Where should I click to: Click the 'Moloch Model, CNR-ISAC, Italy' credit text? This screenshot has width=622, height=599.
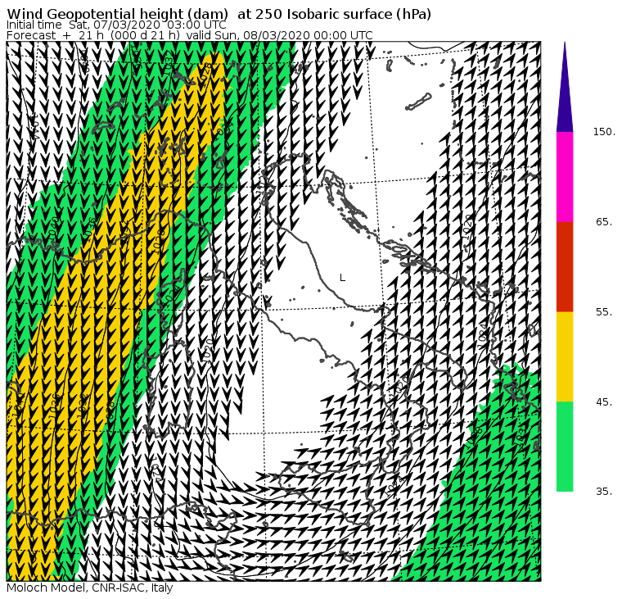[x=90, y=588]
